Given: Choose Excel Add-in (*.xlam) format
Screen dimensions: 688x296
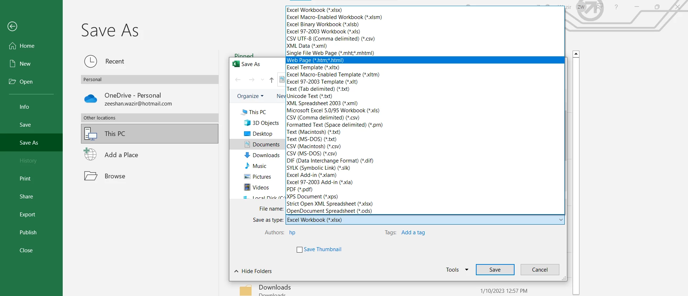Looking at the screenshot, I should [425, 175].
